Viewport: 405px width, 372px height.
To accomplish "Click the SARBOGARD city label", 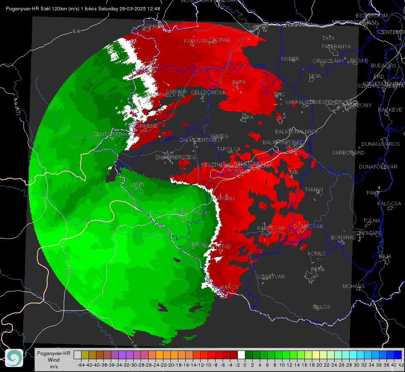I will 348,153.
